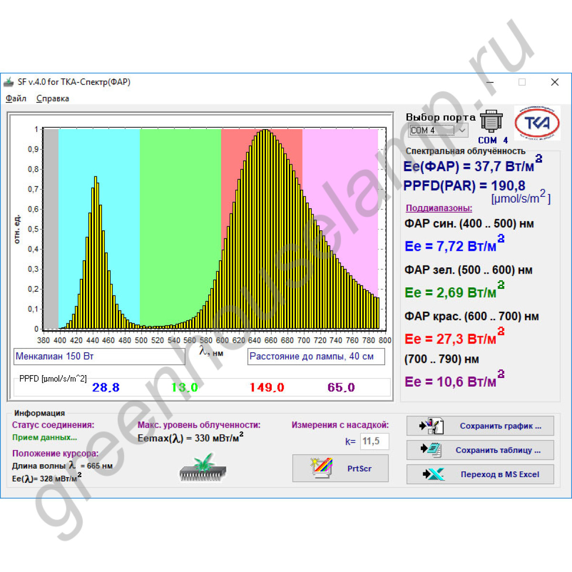
Task: Click the app icon in title bar
Action: pyautogui.click(x=9, y=82)
